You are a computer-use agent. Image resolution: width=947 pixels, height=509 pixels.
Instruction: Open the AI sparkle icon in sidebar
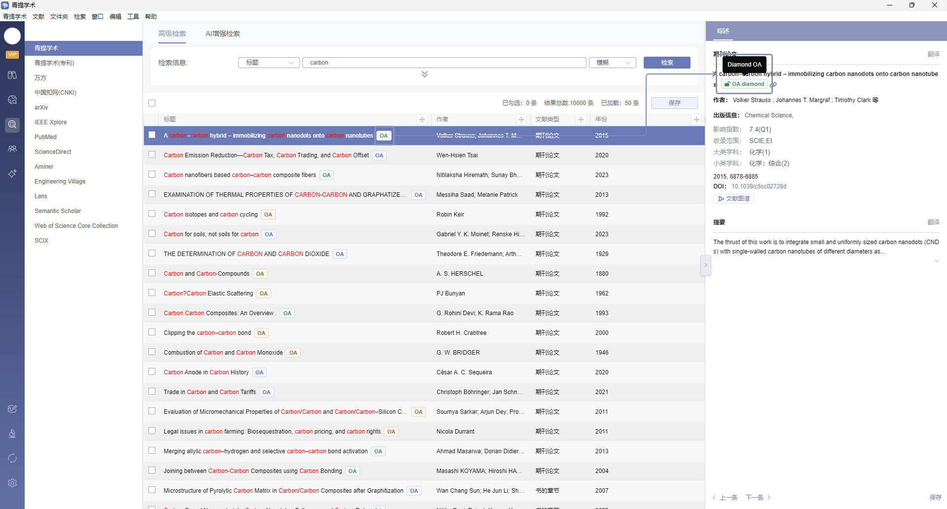[12, 174]
